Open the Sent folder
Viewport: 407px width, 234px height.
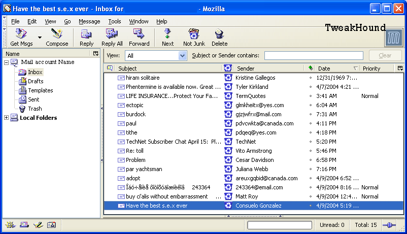click(x=33, y=99)
